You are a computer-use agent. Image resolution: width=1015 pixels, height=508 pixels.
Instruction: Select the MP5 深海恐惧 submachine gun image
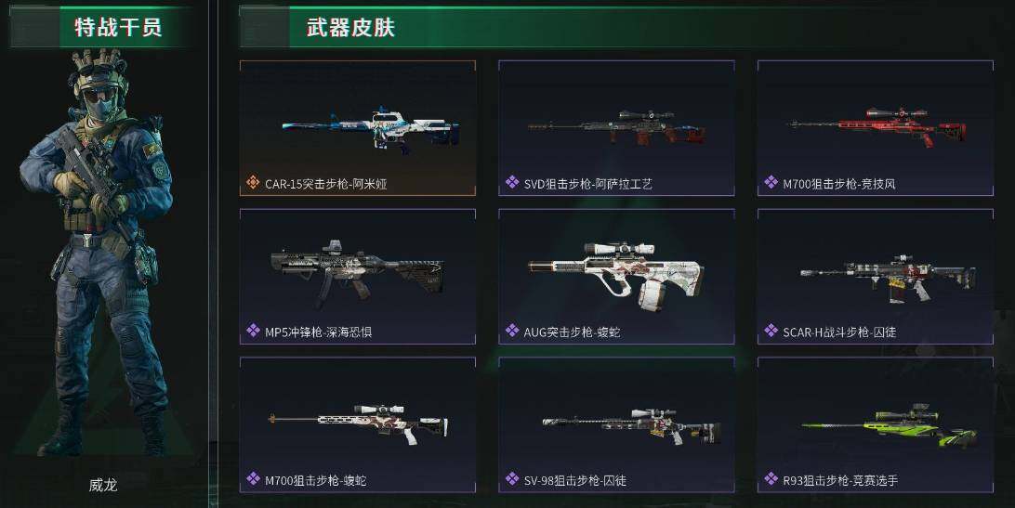(357, 272)
